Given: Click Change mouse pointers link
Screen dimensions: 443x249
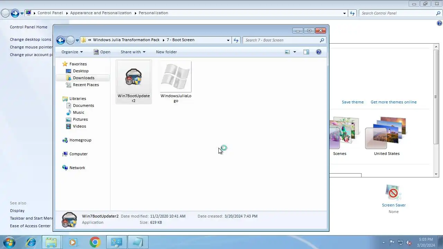Looking at the screenshot, I should [31, 47].
